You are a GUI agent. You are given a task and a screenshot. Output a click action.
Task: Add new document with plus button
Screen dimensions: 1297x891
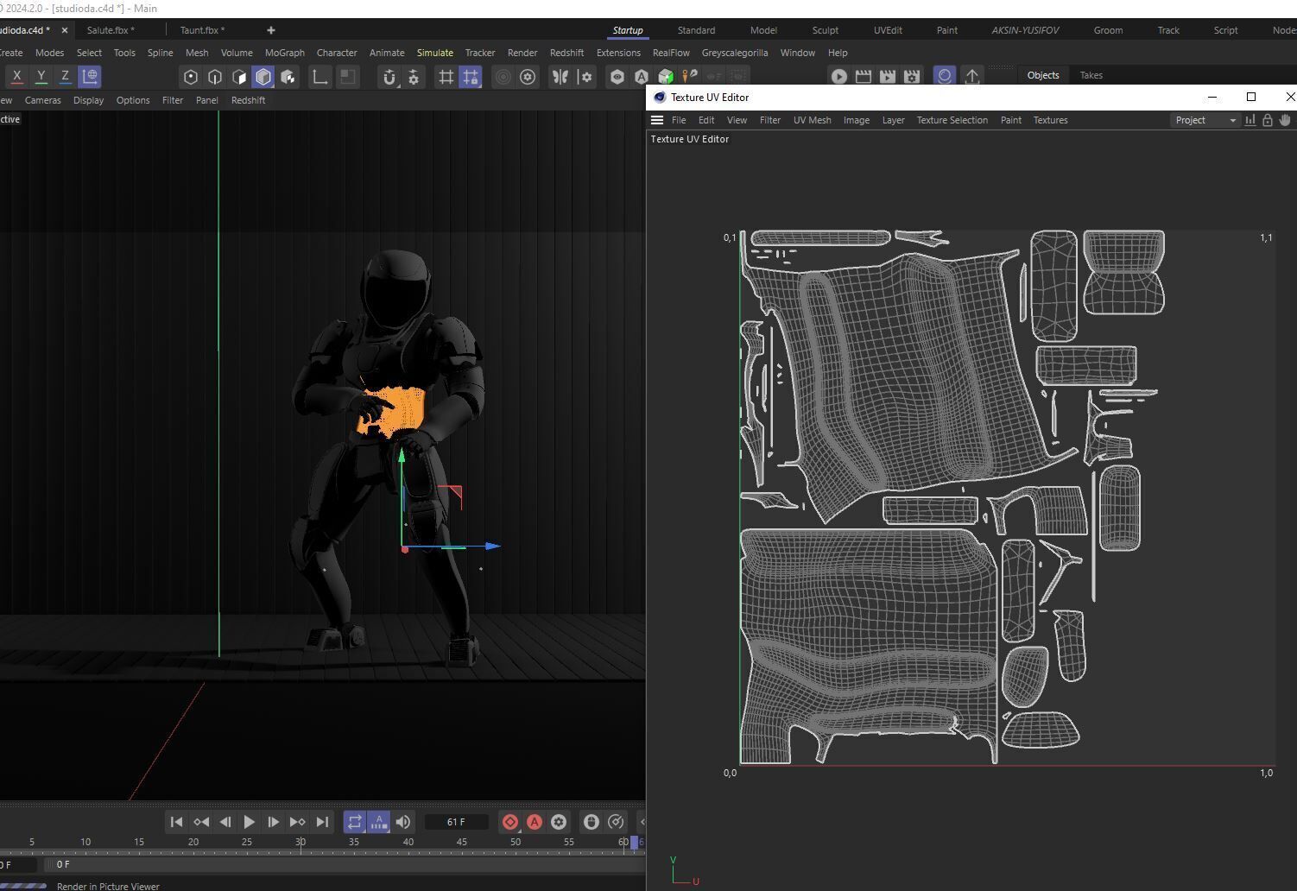tap(271, 30)
